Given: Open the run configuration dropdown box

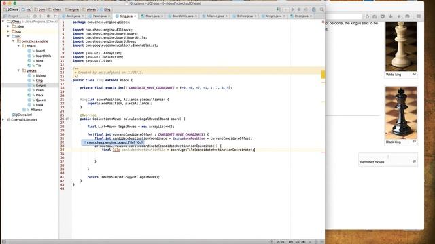Looking at the screenshot, I should (285, 9).
